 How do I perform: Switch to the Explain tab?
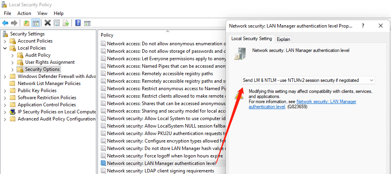(283, 39)
